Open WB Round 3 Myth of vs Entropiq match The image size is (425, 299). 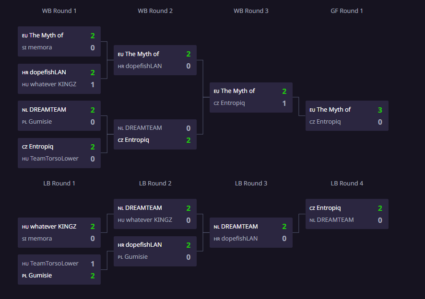click(251, 97)
